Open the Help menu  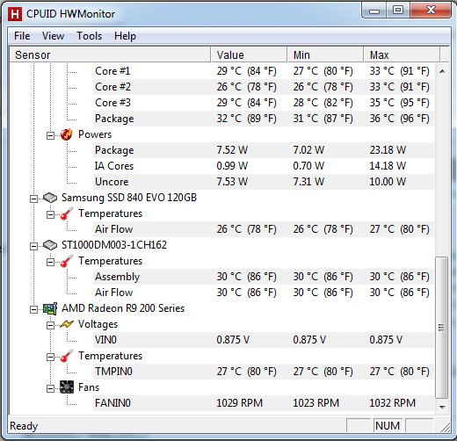click(x=125, y=36)
